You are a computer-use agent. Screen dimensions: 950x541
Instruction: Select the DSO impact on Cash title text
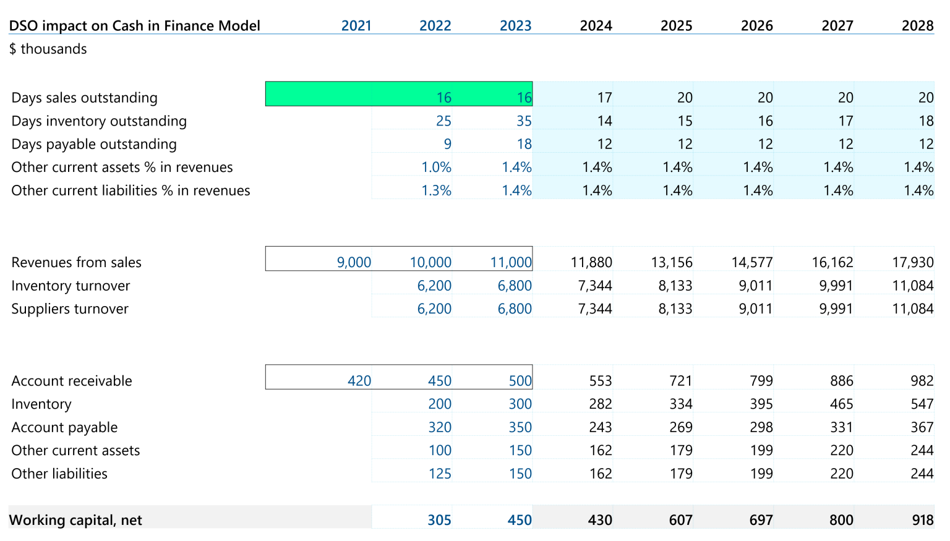point(135,25)
